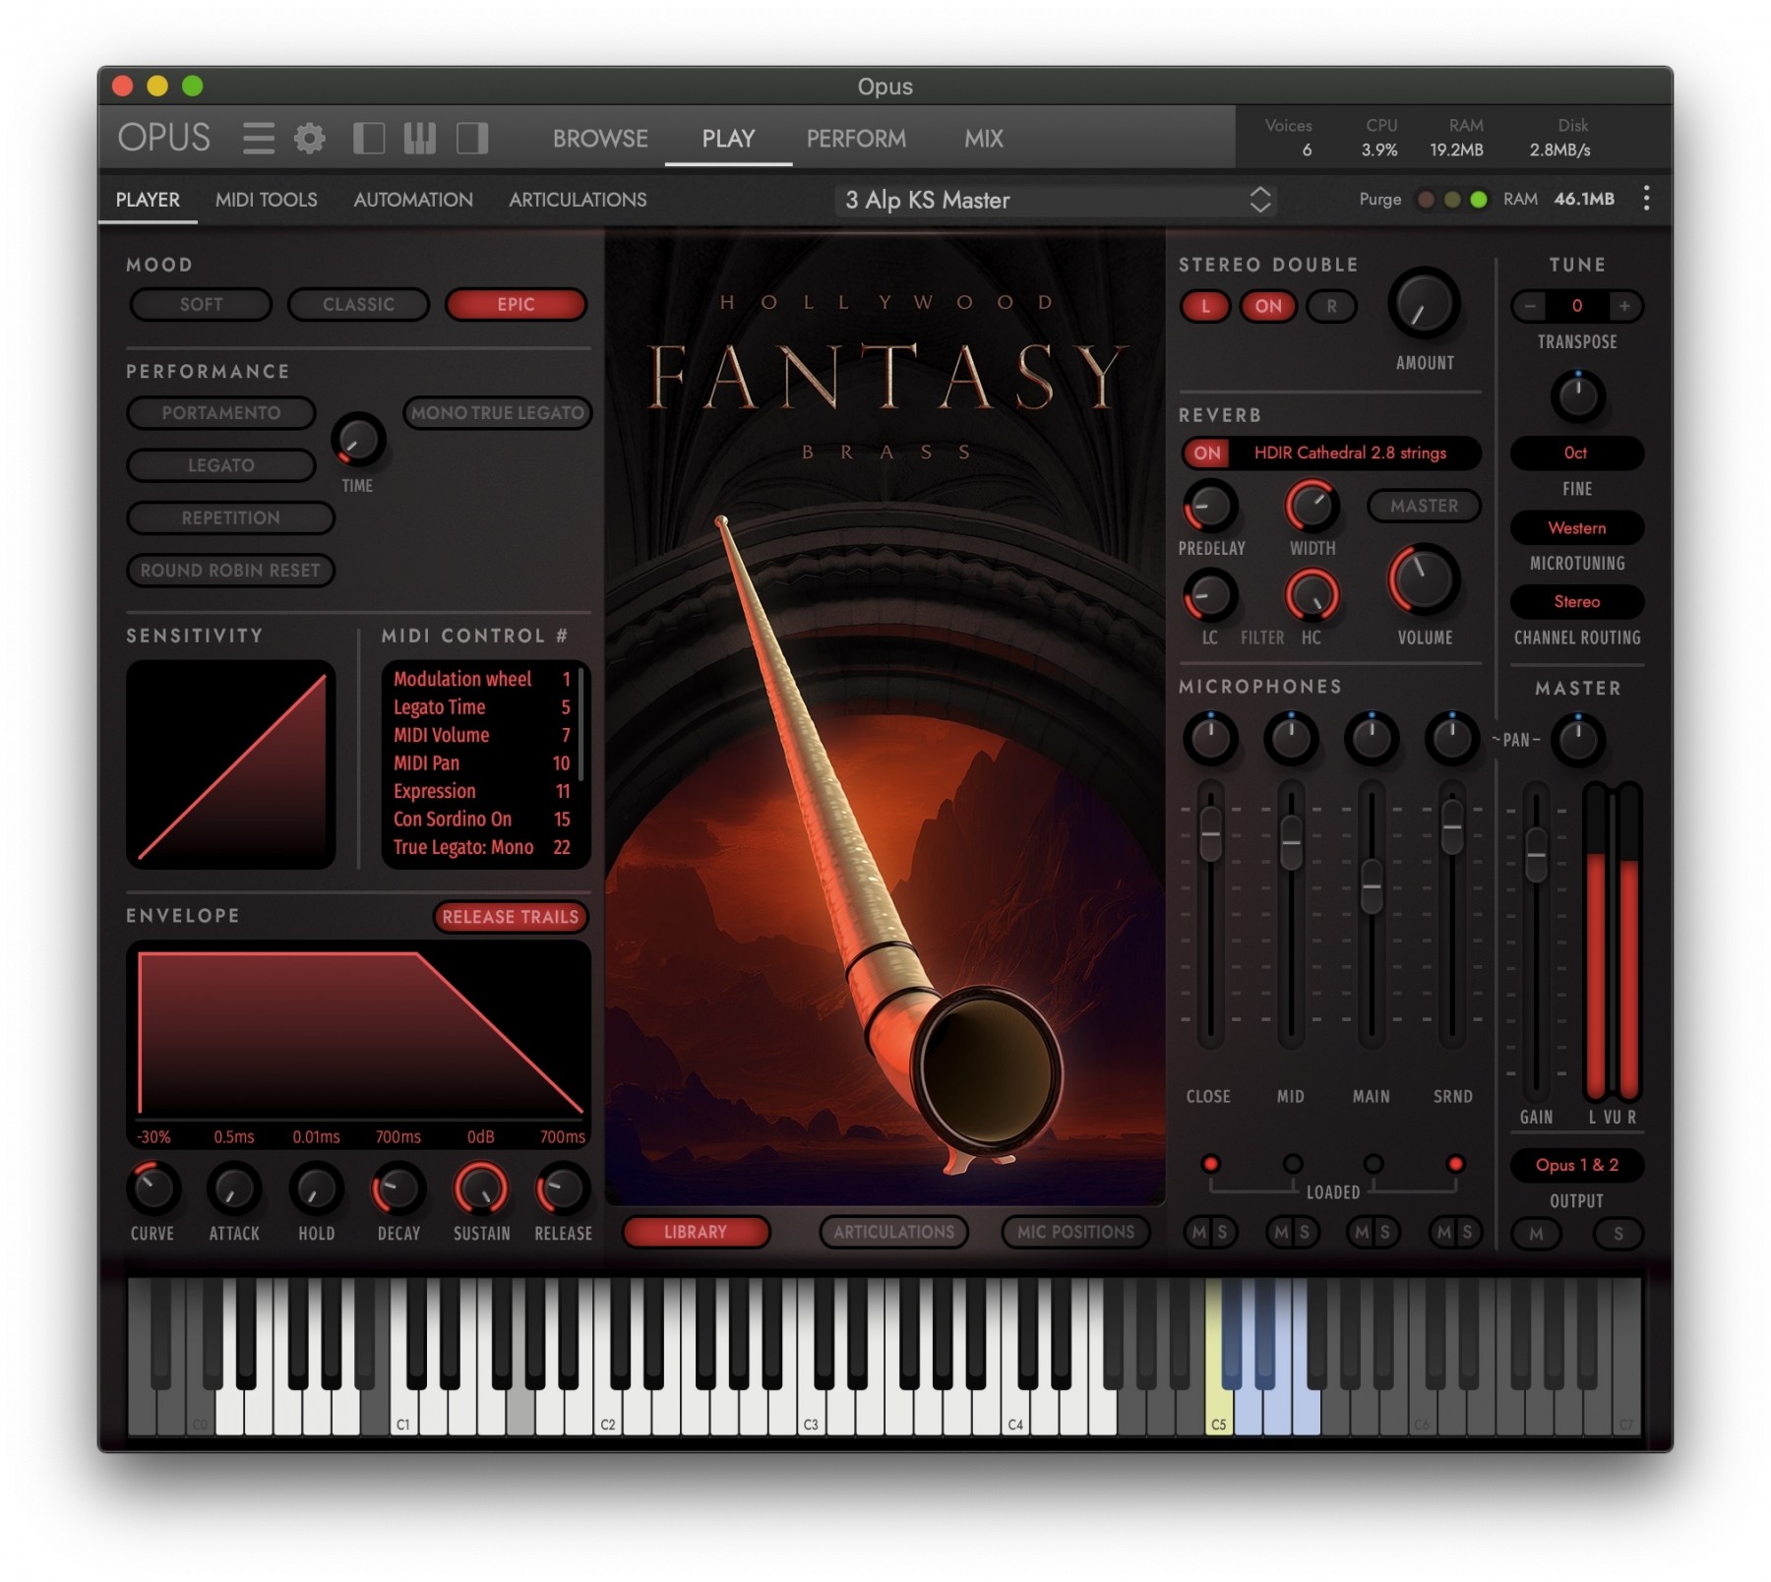Open the Western microtuning dropdown
Image resolution: width=1771 pixels, height=1582 pixels.
pos(1576,528)
